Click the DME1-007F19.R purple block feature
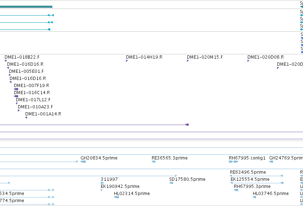This screenshot has width=303, height=206. click(16, 89)
